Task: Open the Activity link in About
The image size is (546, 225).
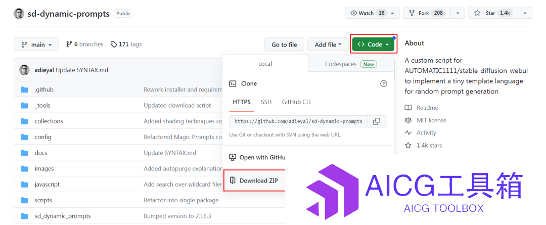Action: point(426,132)
